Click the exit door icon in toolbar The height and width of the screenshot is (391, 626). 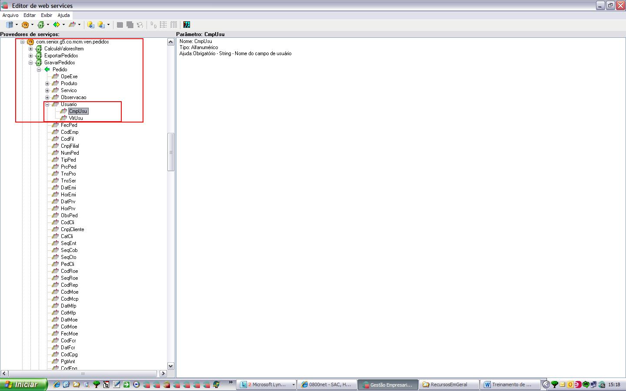[187, 25]
